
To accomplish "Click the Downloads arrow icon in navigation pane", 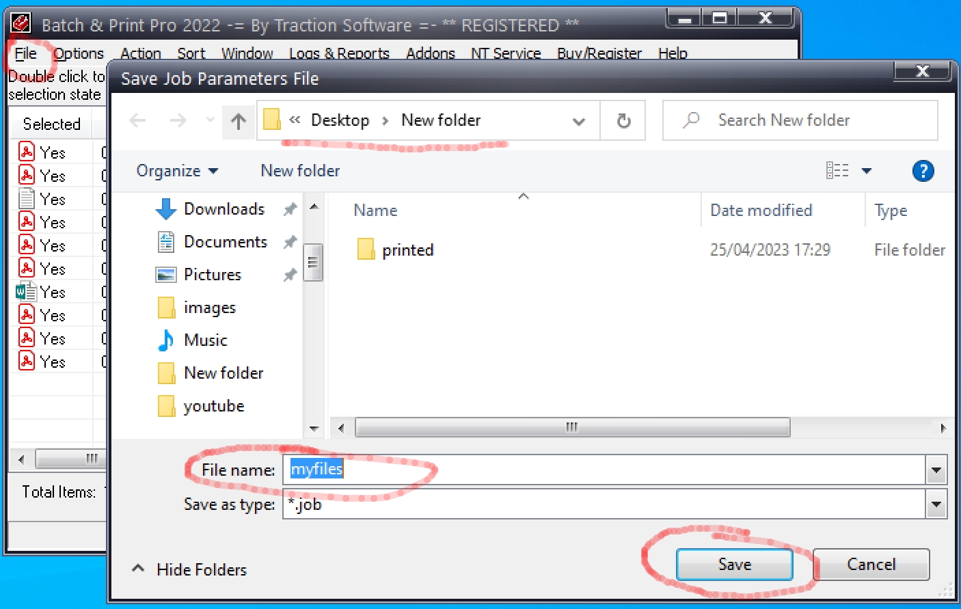I will [165, 208].
